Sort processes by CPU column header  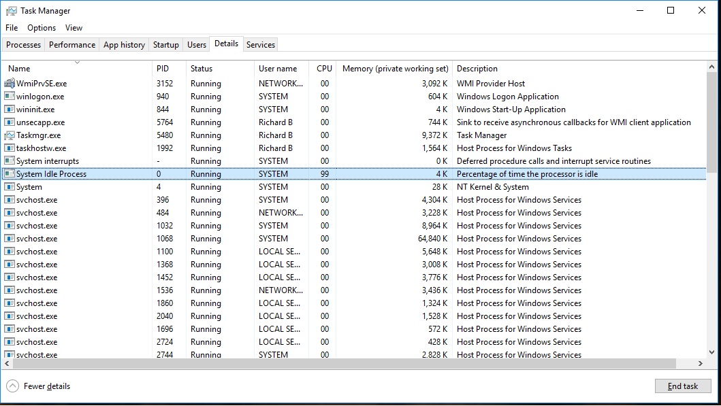pos(324,69)
